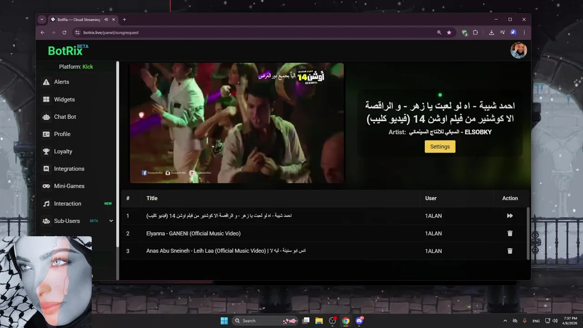Viewport: 583px width, 328px height.
Task: Expand the Sub-Users chevron
Action: [x=111, y=221]
